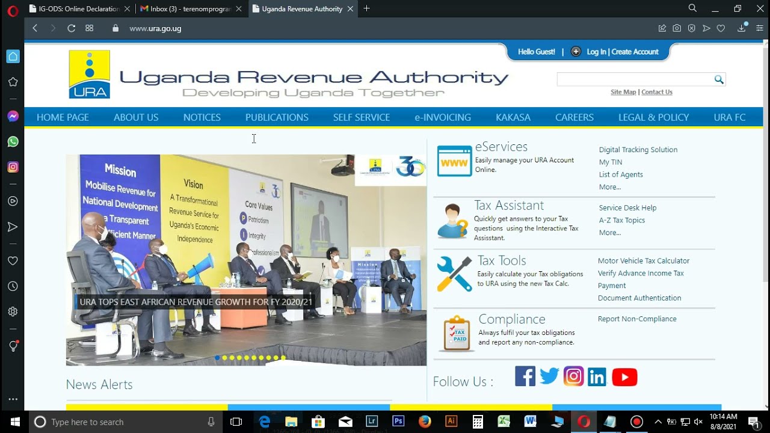Click the eServices WWW icon
This screenshot has width=770, height=433.
454,161
